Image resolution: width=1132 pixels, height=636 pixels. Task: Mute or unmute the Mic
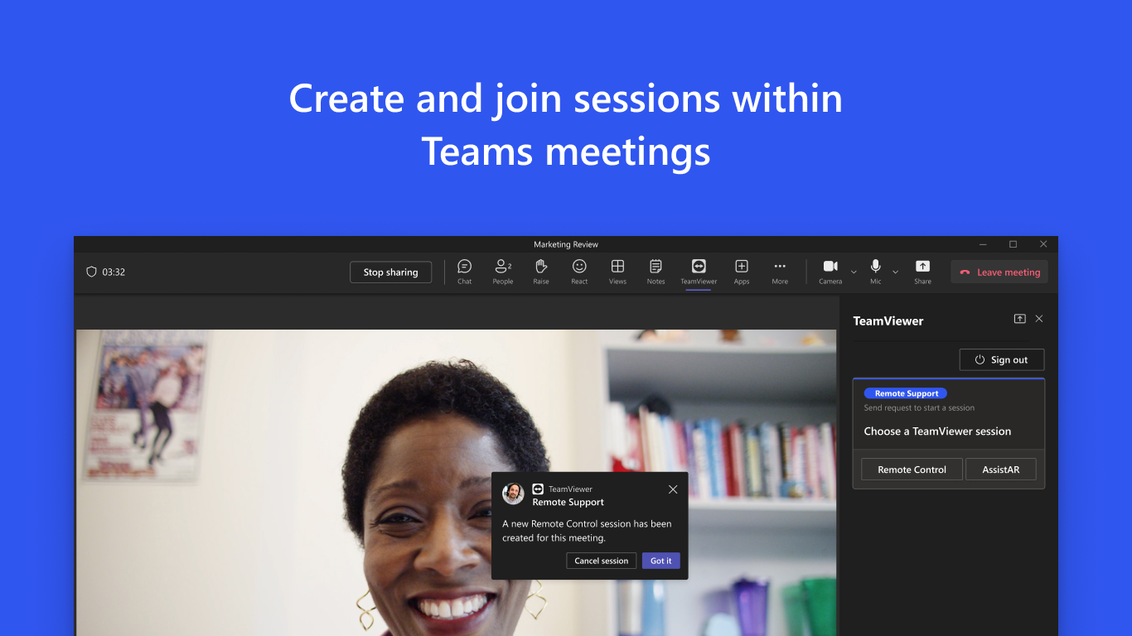pyautogui.click(x=876, y=272)
